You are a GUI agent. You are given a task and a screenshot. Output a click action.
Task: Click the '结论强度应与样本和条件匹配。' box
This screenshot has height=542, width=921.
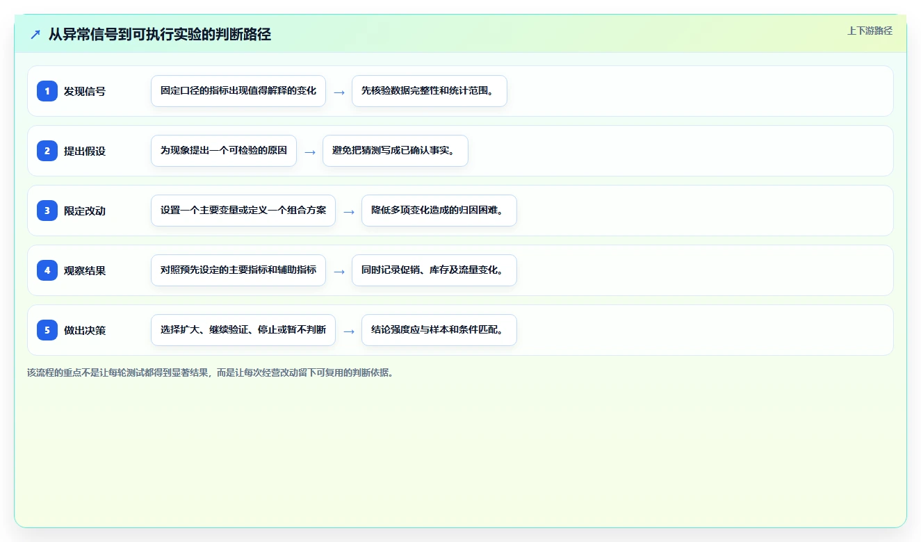click(x=439, y=330)
